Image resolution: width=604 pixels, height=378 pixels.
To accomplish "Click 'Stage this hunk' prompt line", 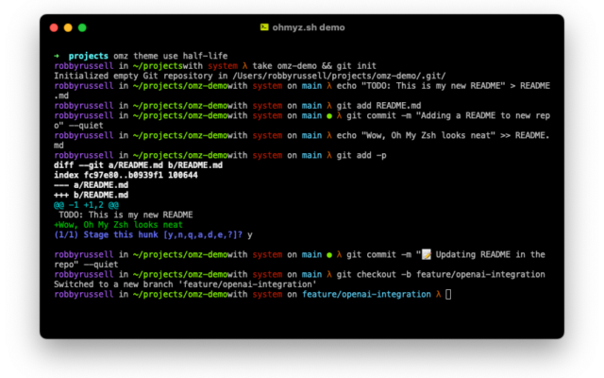I will (153, 235).
